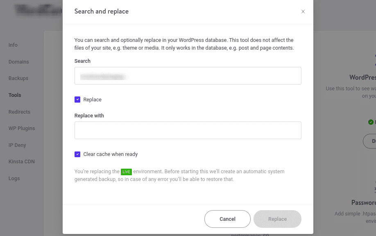The width and height of the screenshot is (376, 236).
Task: Click the blurred site name header
Action: (37, 9)
